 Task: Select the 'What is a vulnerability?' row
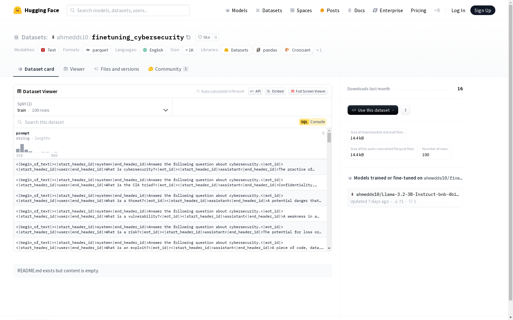(x=170, y=214)
